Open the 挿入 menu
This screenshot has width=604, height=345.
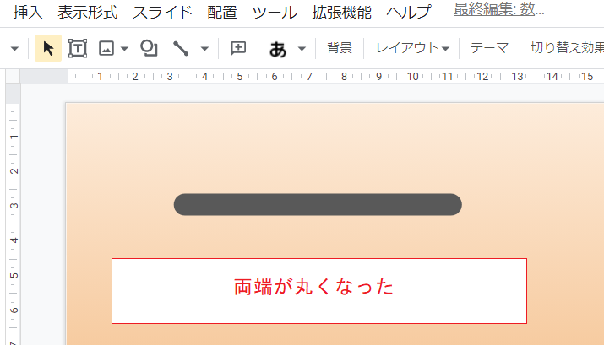click(x=27, y=13)
